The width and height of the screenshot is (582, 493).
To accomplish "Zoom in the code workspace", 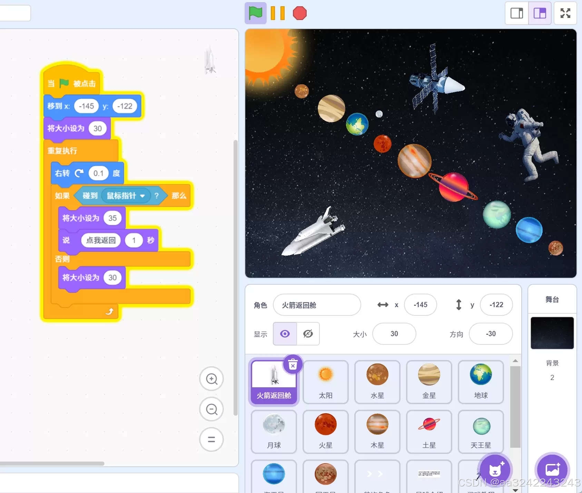I will pos(211,379).
